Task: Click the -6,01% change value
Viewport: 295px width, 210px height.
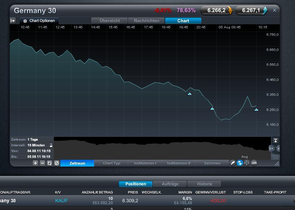Action: coord(163,10)
